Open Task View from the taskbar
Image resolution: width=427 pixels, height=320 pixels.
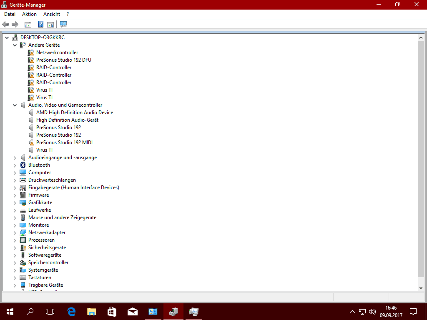50,312
